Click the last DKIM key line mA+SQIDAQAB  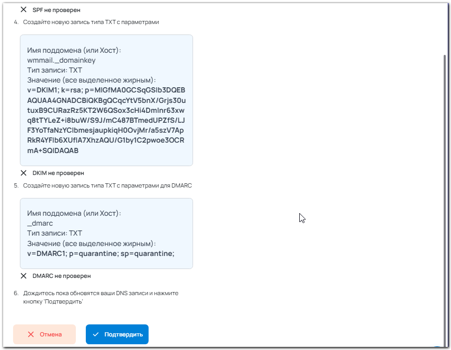click(x=53, y=150)
